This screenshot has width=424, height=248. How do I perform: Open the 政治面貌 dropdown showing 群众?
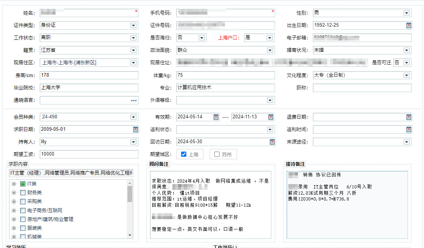point(270,50)
